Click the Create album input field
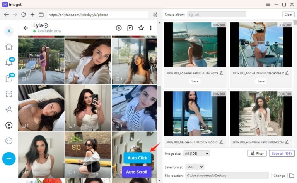 pyautogui.click(x=216, y=14)
